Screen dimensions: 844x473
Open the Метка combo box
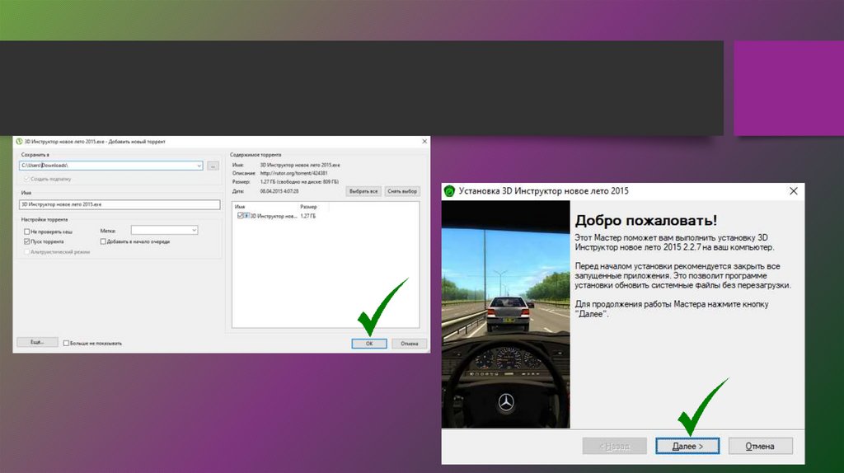(x=164, y=230)
